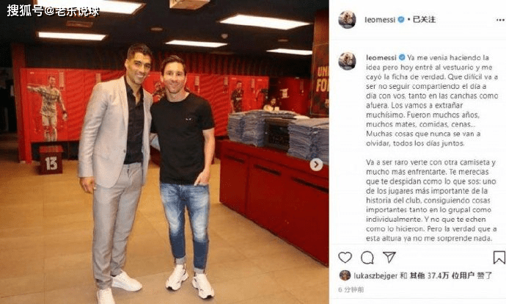Click the lukaszbejger small avatar
Screen dimensions: 506x304
point(345,275)
